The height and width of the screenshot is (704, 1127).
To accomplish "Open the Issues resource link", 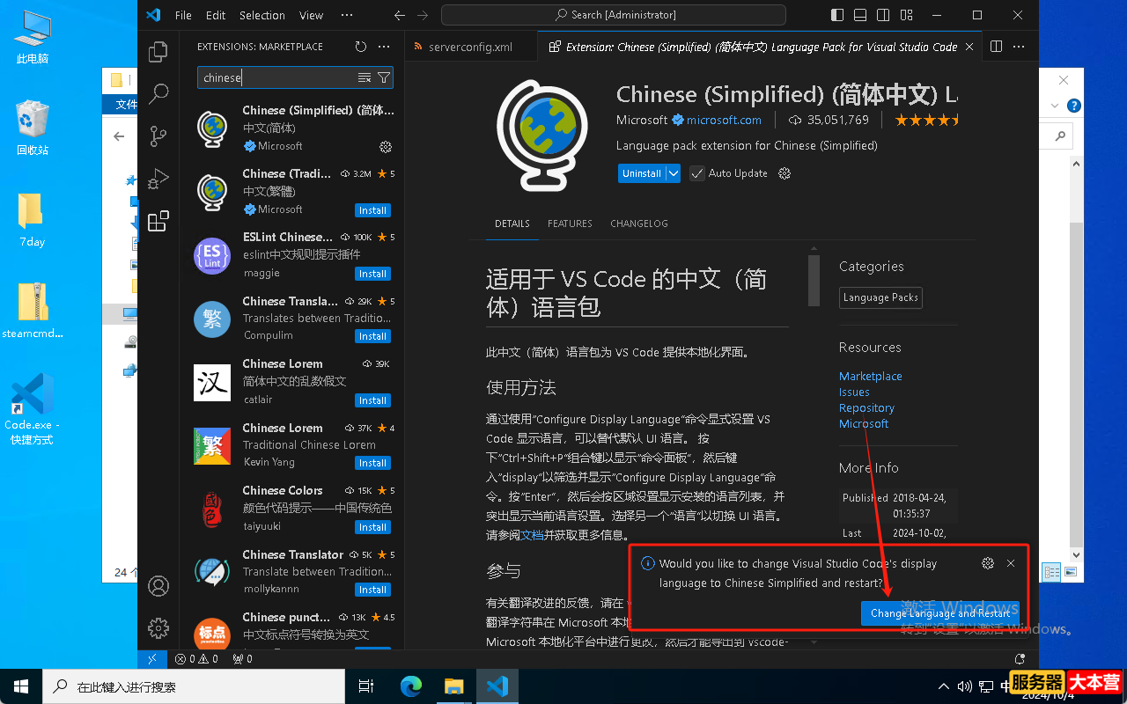I will click(854, 392).
